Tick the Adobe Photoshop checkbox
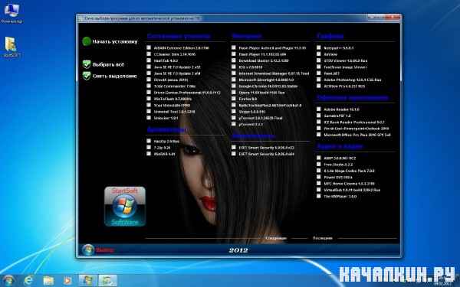The image size is (460, 287). (319, 80)
